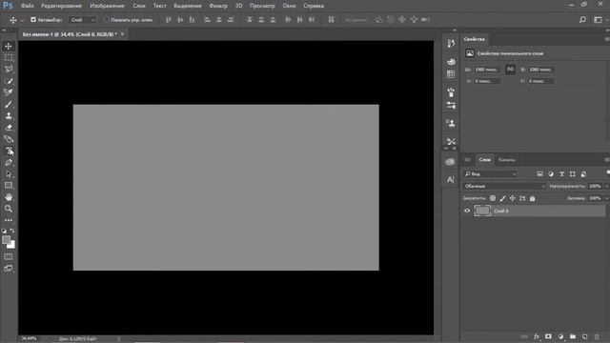610x343 pixels.
Task: Create a new group folder
Action: tap(573, 336)
